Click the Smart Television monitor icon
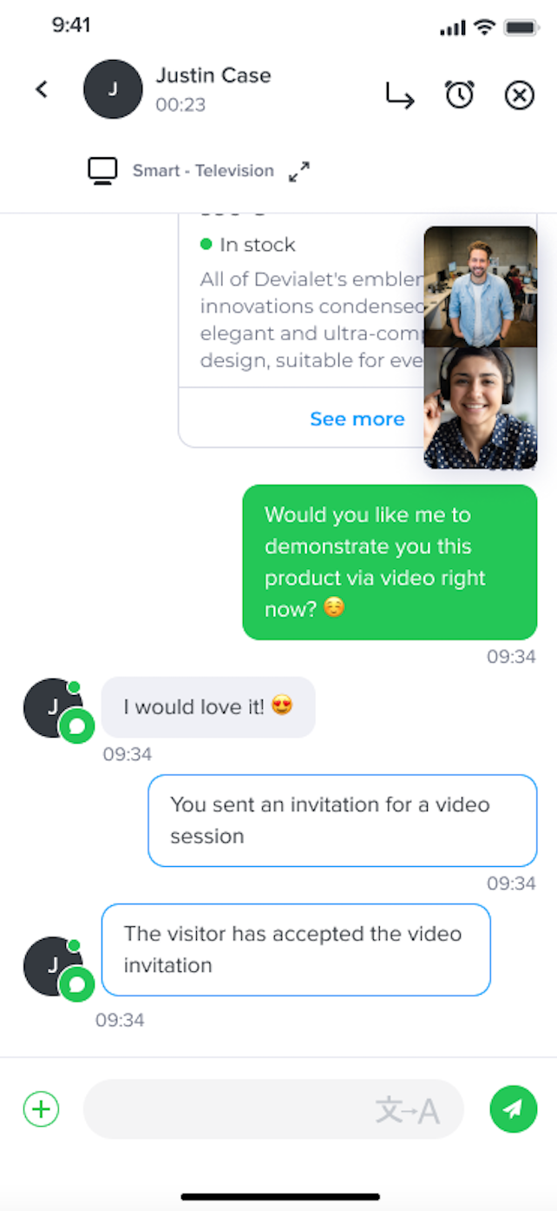 102,170
